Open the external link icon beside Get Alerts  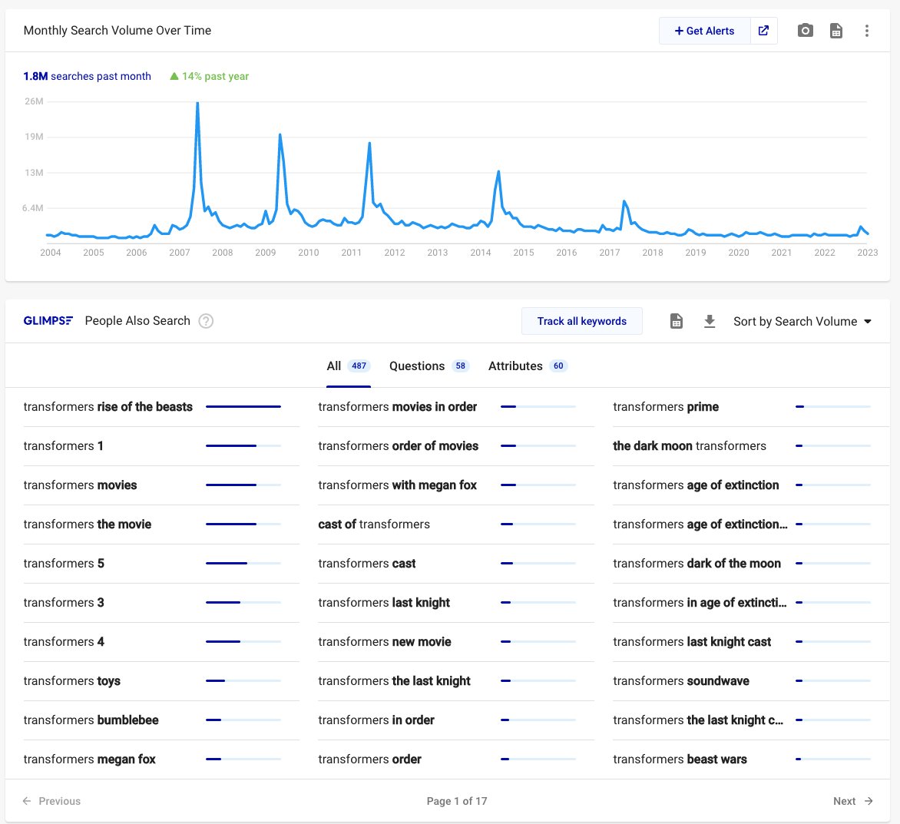click(763, 31)
